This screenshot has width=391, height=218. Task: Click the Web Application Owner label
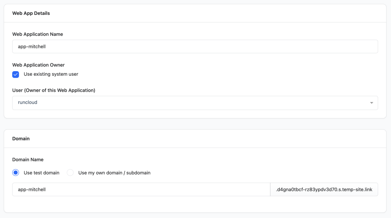point(39,65)
